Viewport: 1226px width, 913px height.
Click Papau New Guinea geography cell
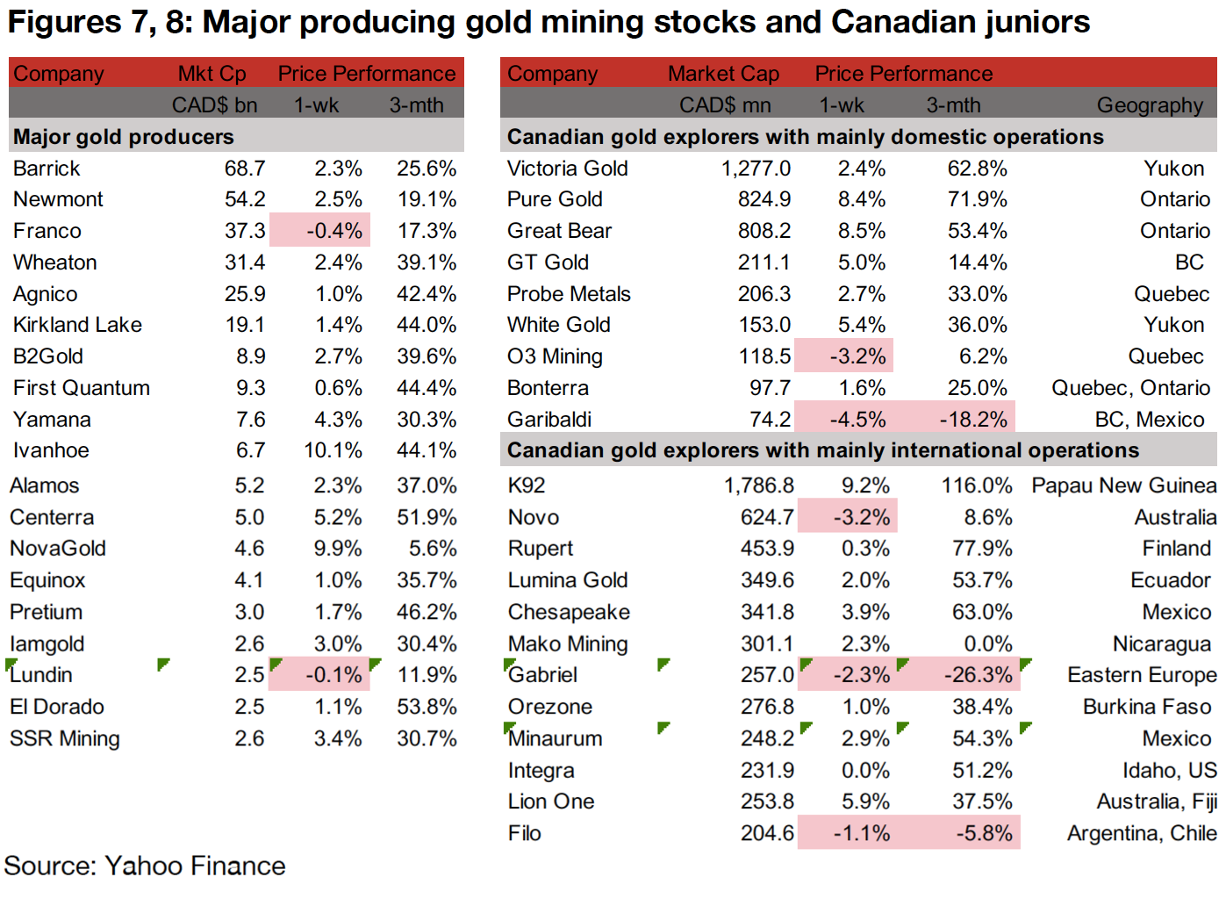(1123, 485)
